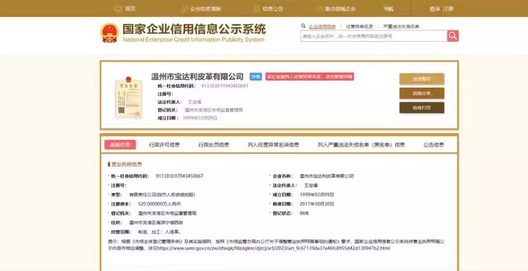The image size is (528, 271).
Task: Click the 成立日期 value in the license section
Action: [x=317, y=195]
